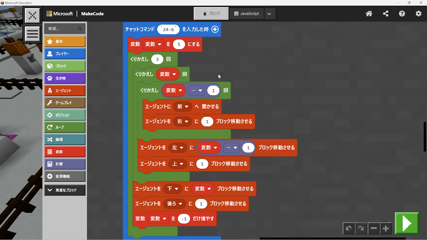427x240 pixels.
Task: Click the block search field
Action: coord(62,29)
